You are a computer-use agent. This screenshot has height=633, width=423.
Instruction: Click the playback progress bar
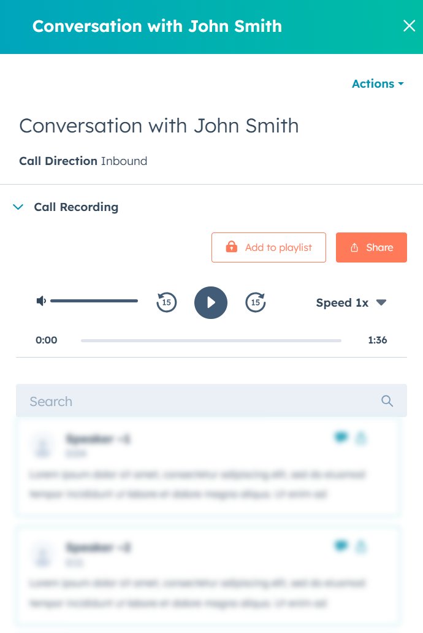(x=211, y=340)
